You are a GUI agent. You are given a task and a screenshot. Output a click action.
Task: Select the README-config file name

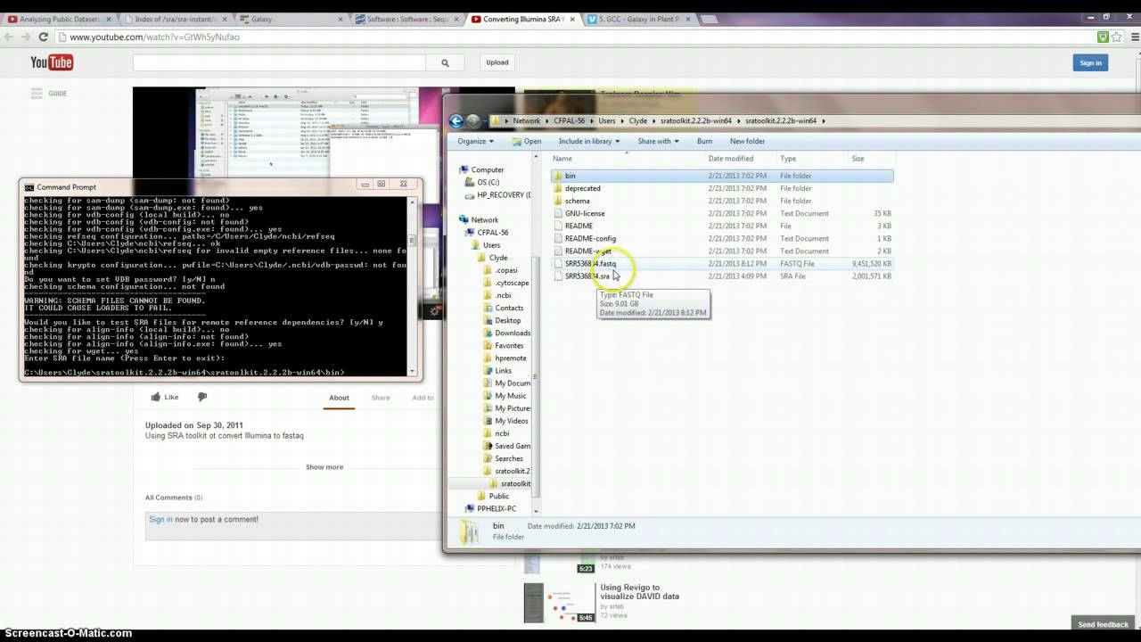590,238
